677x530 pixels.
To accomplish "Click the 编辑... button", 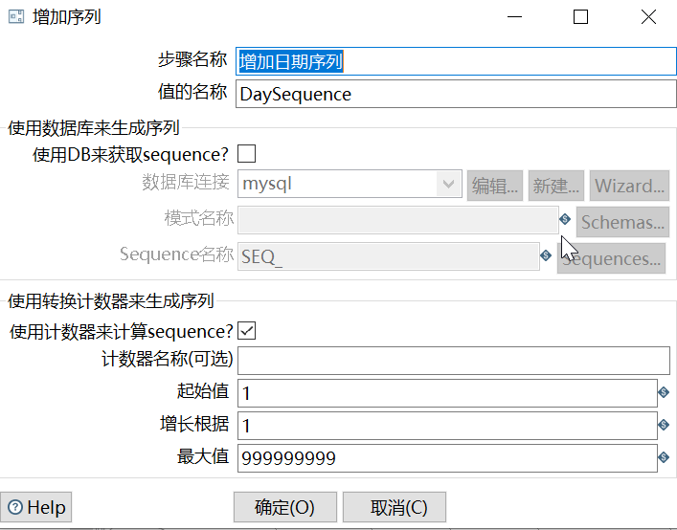I will (495, 186).
